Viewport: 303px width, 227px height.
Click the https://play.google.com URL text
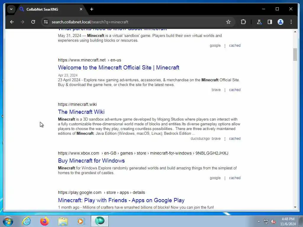point(80,192)
